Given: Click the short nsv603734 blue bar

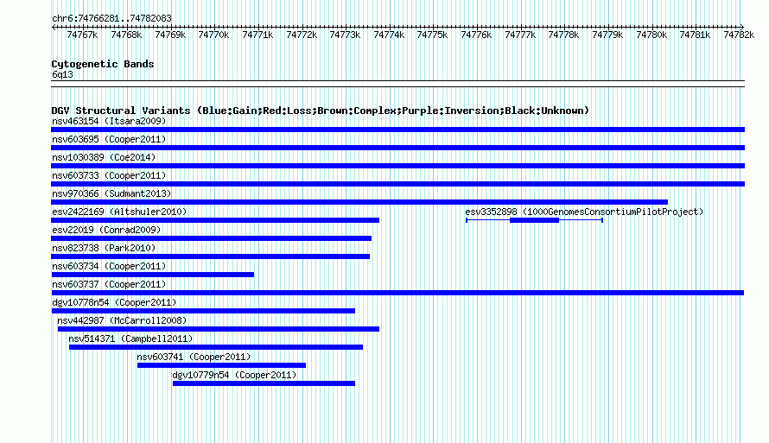Looking at the screenshot, I should pos(153,275).
